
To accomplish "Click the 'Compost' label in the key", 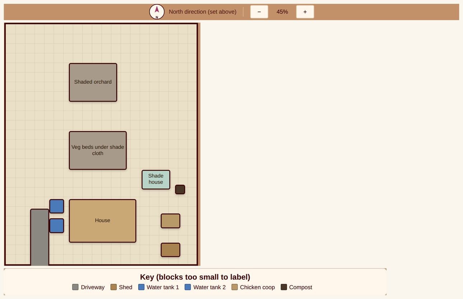I will pos(300,287).
